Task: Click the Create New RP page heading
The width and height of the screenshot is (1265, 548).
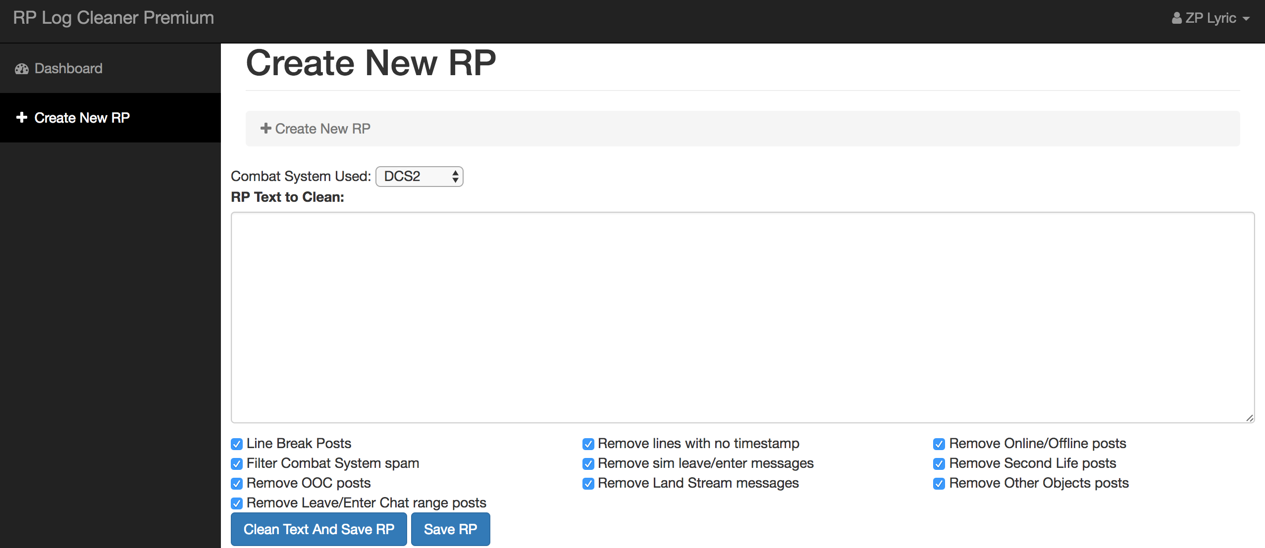Action: click(371, 63)
